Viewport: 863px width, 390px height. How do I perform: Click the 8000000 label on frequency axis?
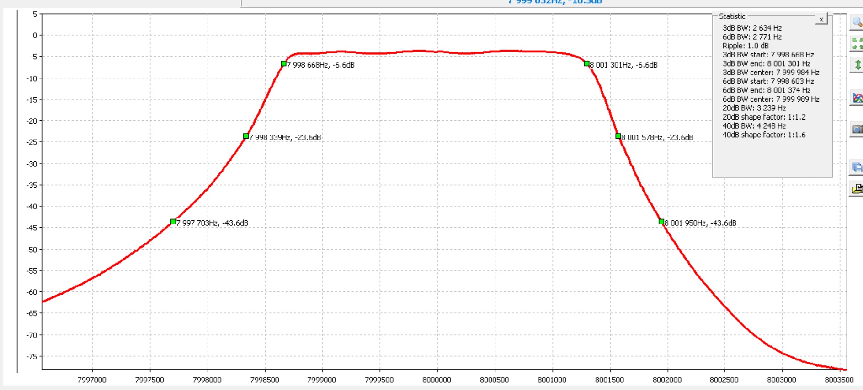437,380
